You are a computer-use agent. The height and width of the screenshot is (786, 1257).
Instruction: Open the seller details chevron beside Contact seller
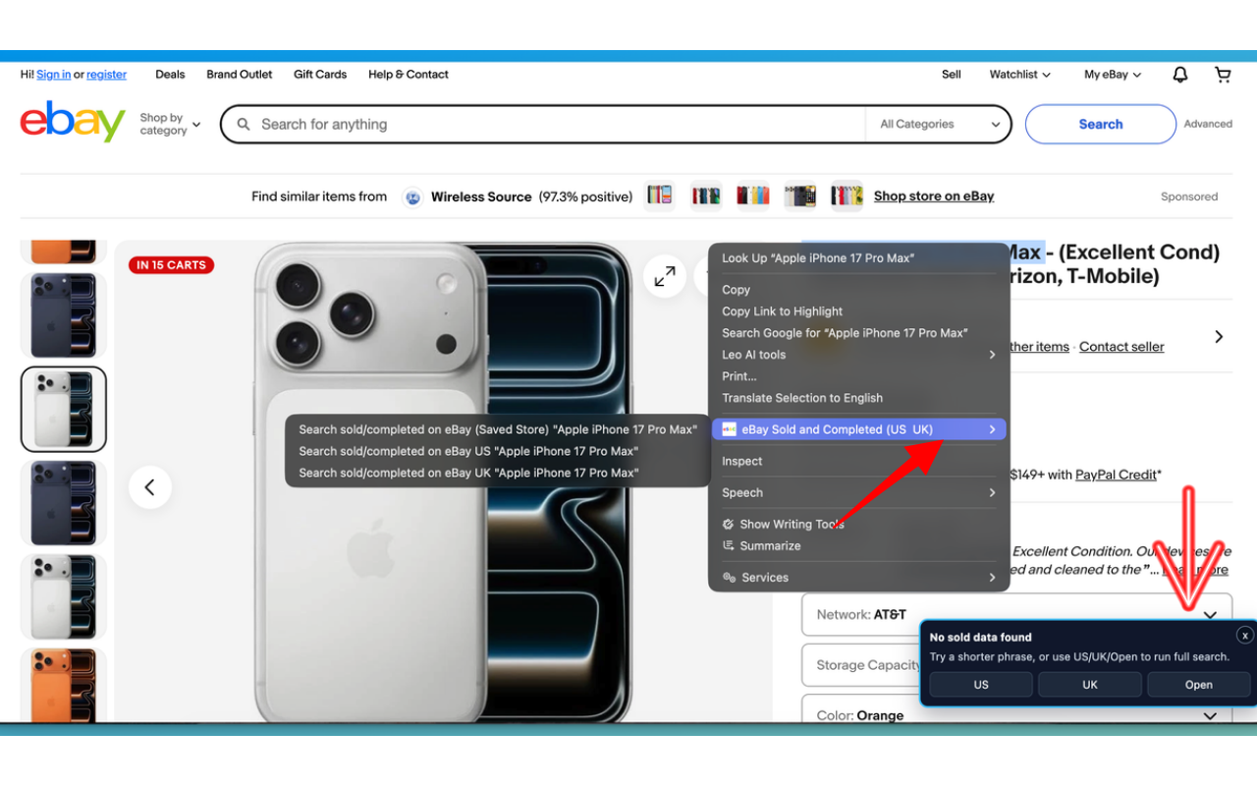pos(1219,337)
